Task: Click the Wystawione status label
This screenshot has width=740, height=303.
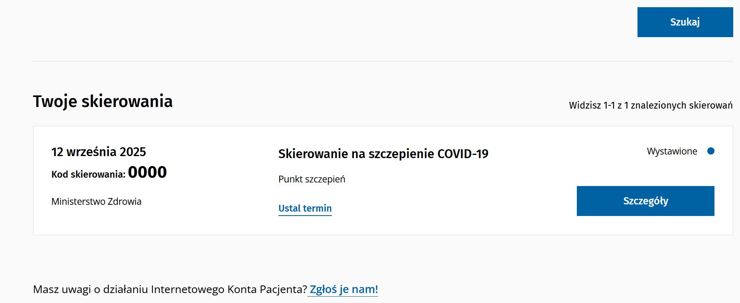Action: click(x=672, y=151)
